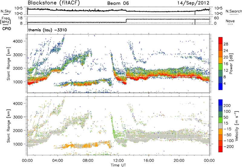Click the 'Power [dB]' colorbar label
The image size is (242, 167).
[231, 64]
